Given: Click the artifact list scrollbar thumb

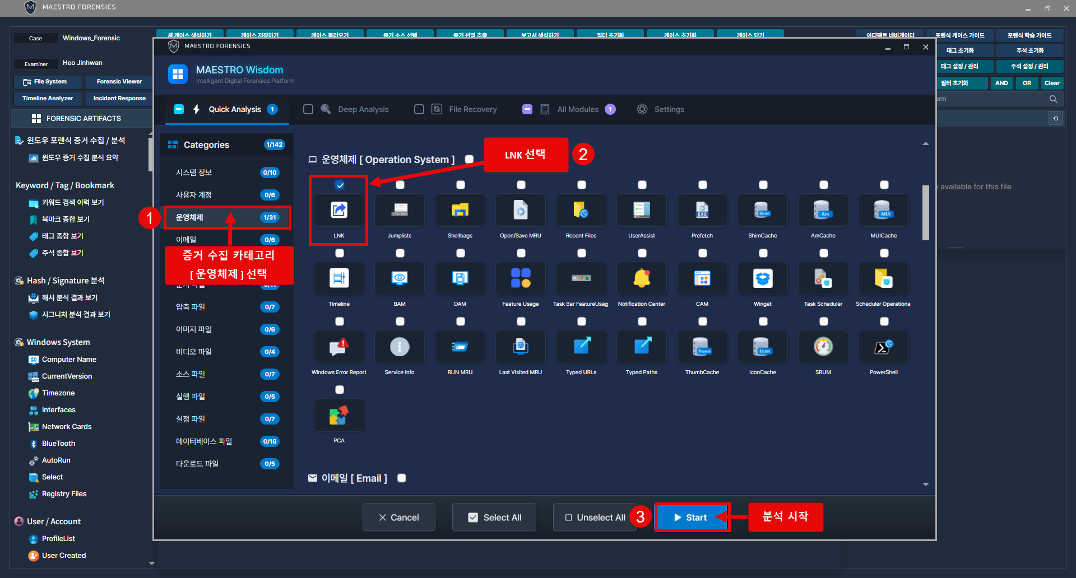Looking at the screenshot, I should click(x=926, y=212).
